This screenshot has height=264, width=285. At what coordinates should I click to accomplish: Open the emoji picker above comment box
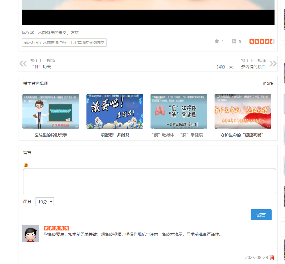pos(26,165)
